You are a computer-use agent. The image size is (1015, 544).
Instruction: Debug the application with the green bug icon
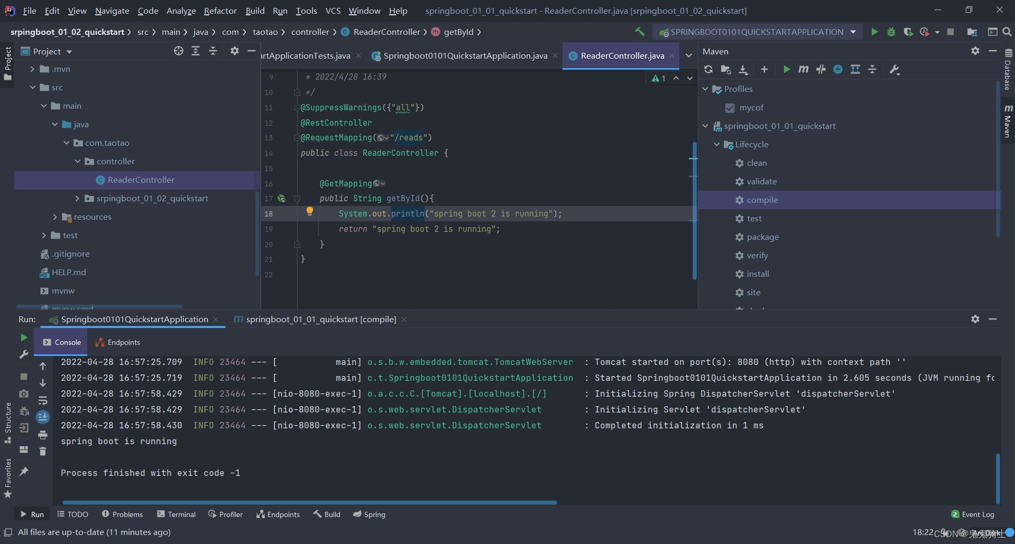tap(891, 32)
